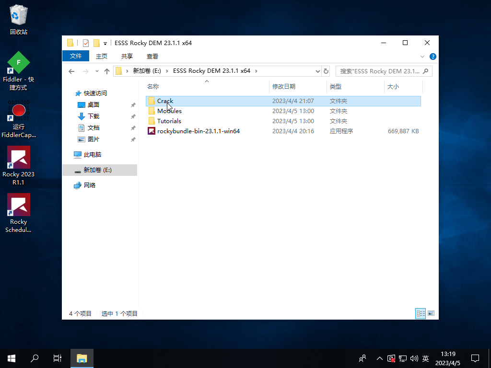Expand the ribbon with the chevron

422,57
